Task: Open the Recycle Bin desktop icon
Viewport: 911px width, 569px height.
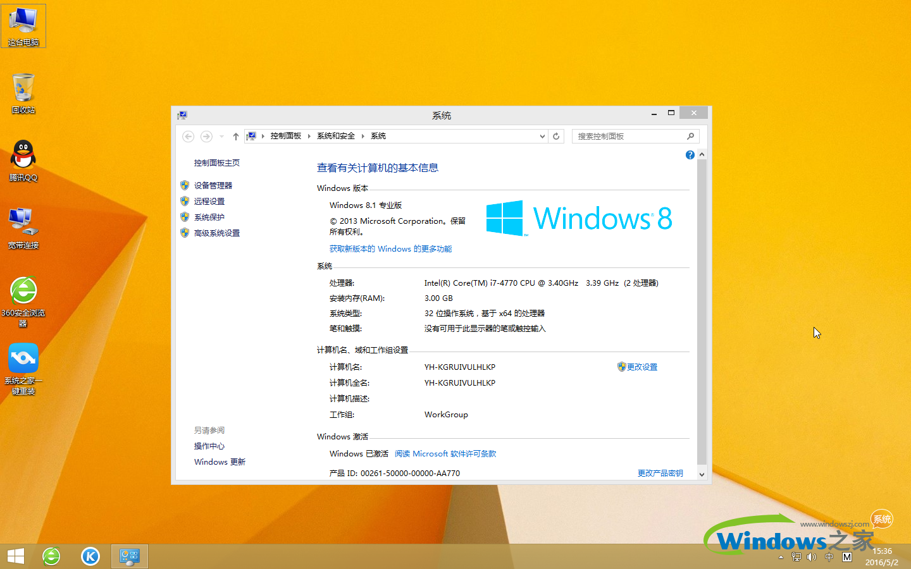Action: pyautogui.click(x=23, y=93)
